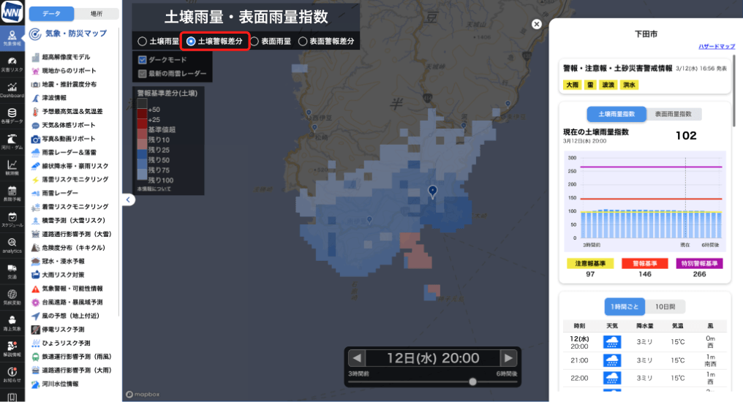Switch to the 表面雨量指数 tab
The height and width of the screenshot is (402, 743).
pos(673,114)
